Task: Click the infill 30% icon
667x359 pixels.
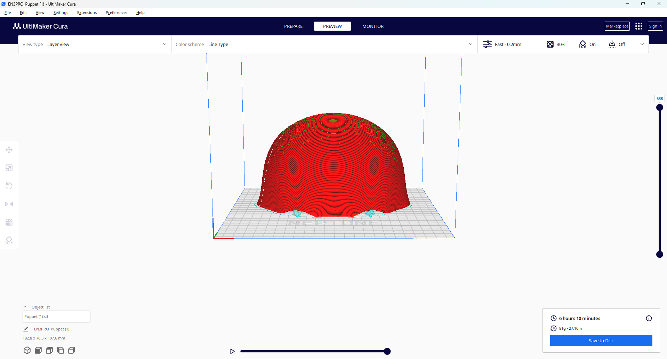Action: coord(550,44)
